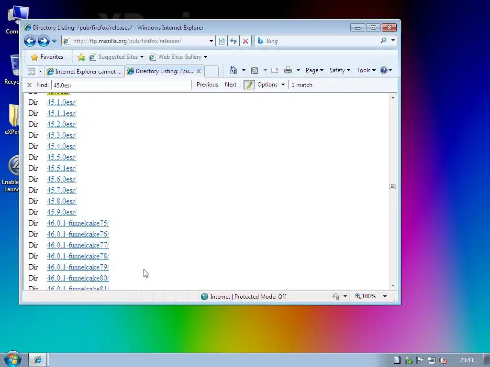Add page to Favorites bar icon
This screenshot has height=367, width=490.
click(x=81, y=57)
